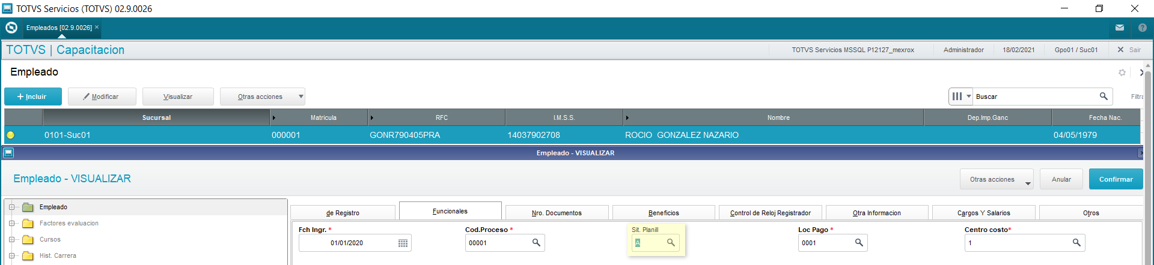1154x265 pixels.
Task: Click the Factores evaluacion folder icon
Action: click(28, 224)
